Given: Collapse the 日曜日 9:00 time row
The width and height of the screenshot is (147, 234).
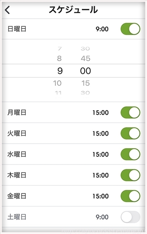Looking at the screenshot, I should pos(73,29).
